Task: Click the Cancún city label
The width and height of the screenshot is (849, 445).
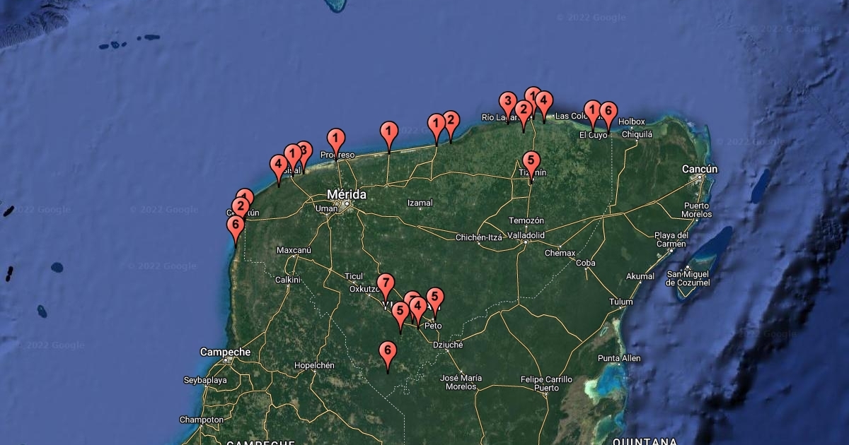Action: [700, 170]
